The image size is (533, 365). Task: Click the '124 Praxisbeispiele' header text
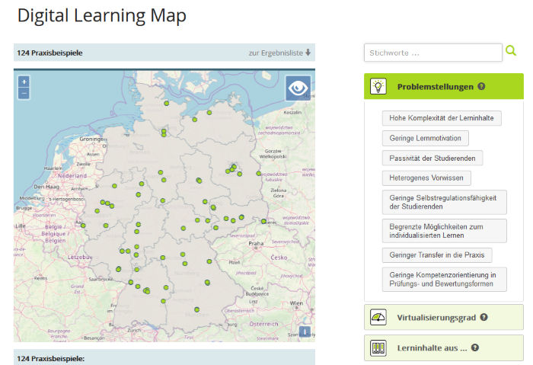coord(49,53)
